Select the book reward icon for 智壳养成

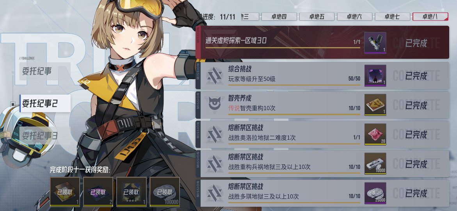click(375, 105)
